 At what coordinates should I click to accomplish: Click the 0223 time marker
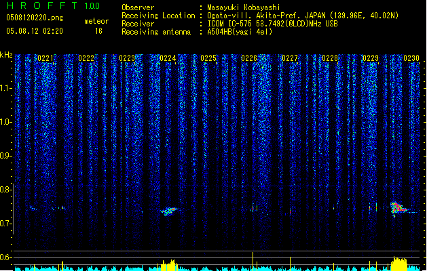point(127,58)
